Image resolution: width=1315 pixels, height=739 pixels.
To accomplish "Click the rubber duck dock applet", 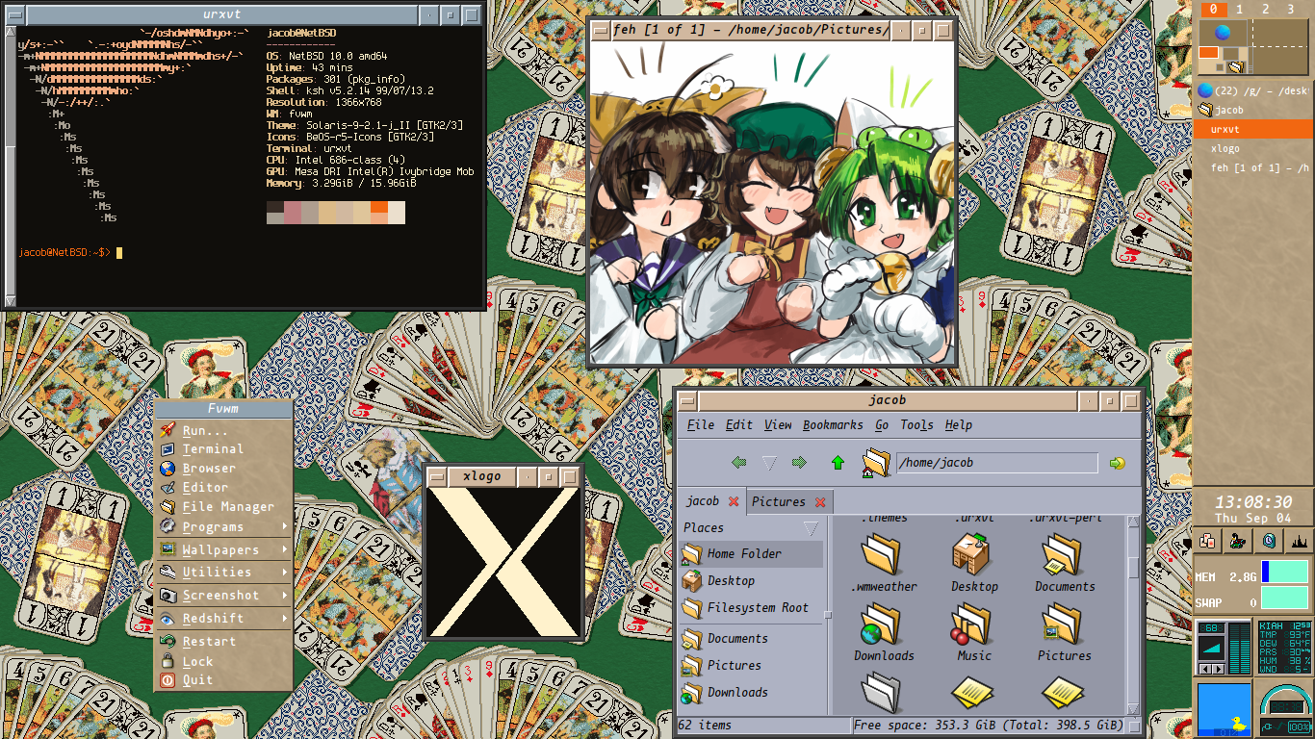I will 1225,708.
